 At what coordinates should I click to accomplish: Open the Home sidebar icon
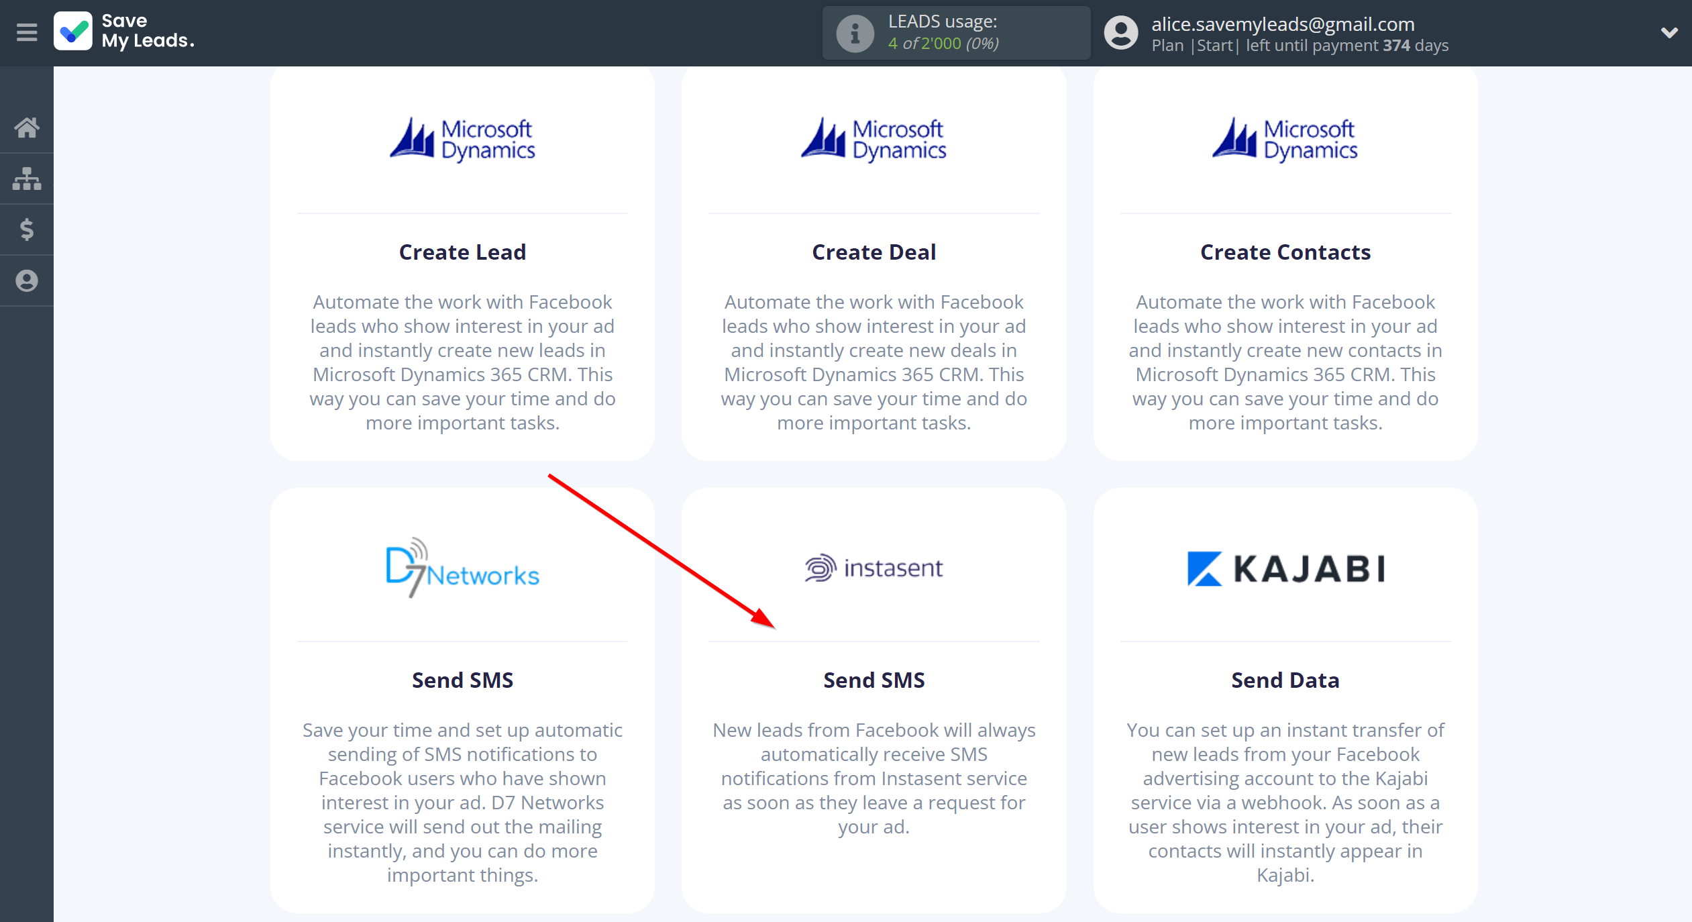[27, 127]
